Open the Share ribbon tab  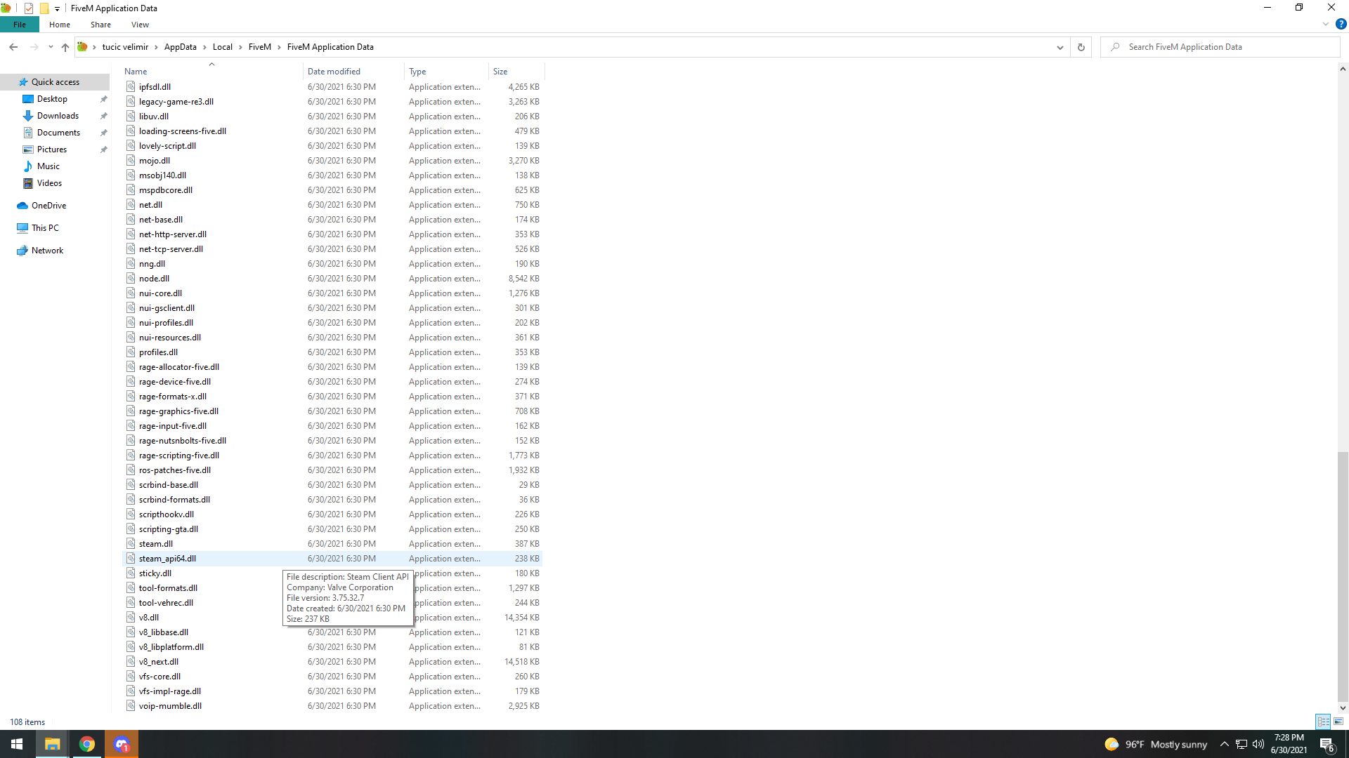pos(100,25)
